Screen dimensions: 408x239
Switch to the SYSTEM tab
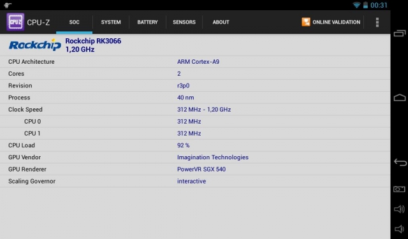click(x=111, y=22)
